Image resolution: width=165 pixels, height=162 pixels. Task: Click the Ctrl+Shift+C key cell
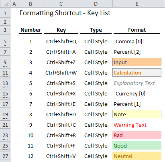click(x=61, y=125)
